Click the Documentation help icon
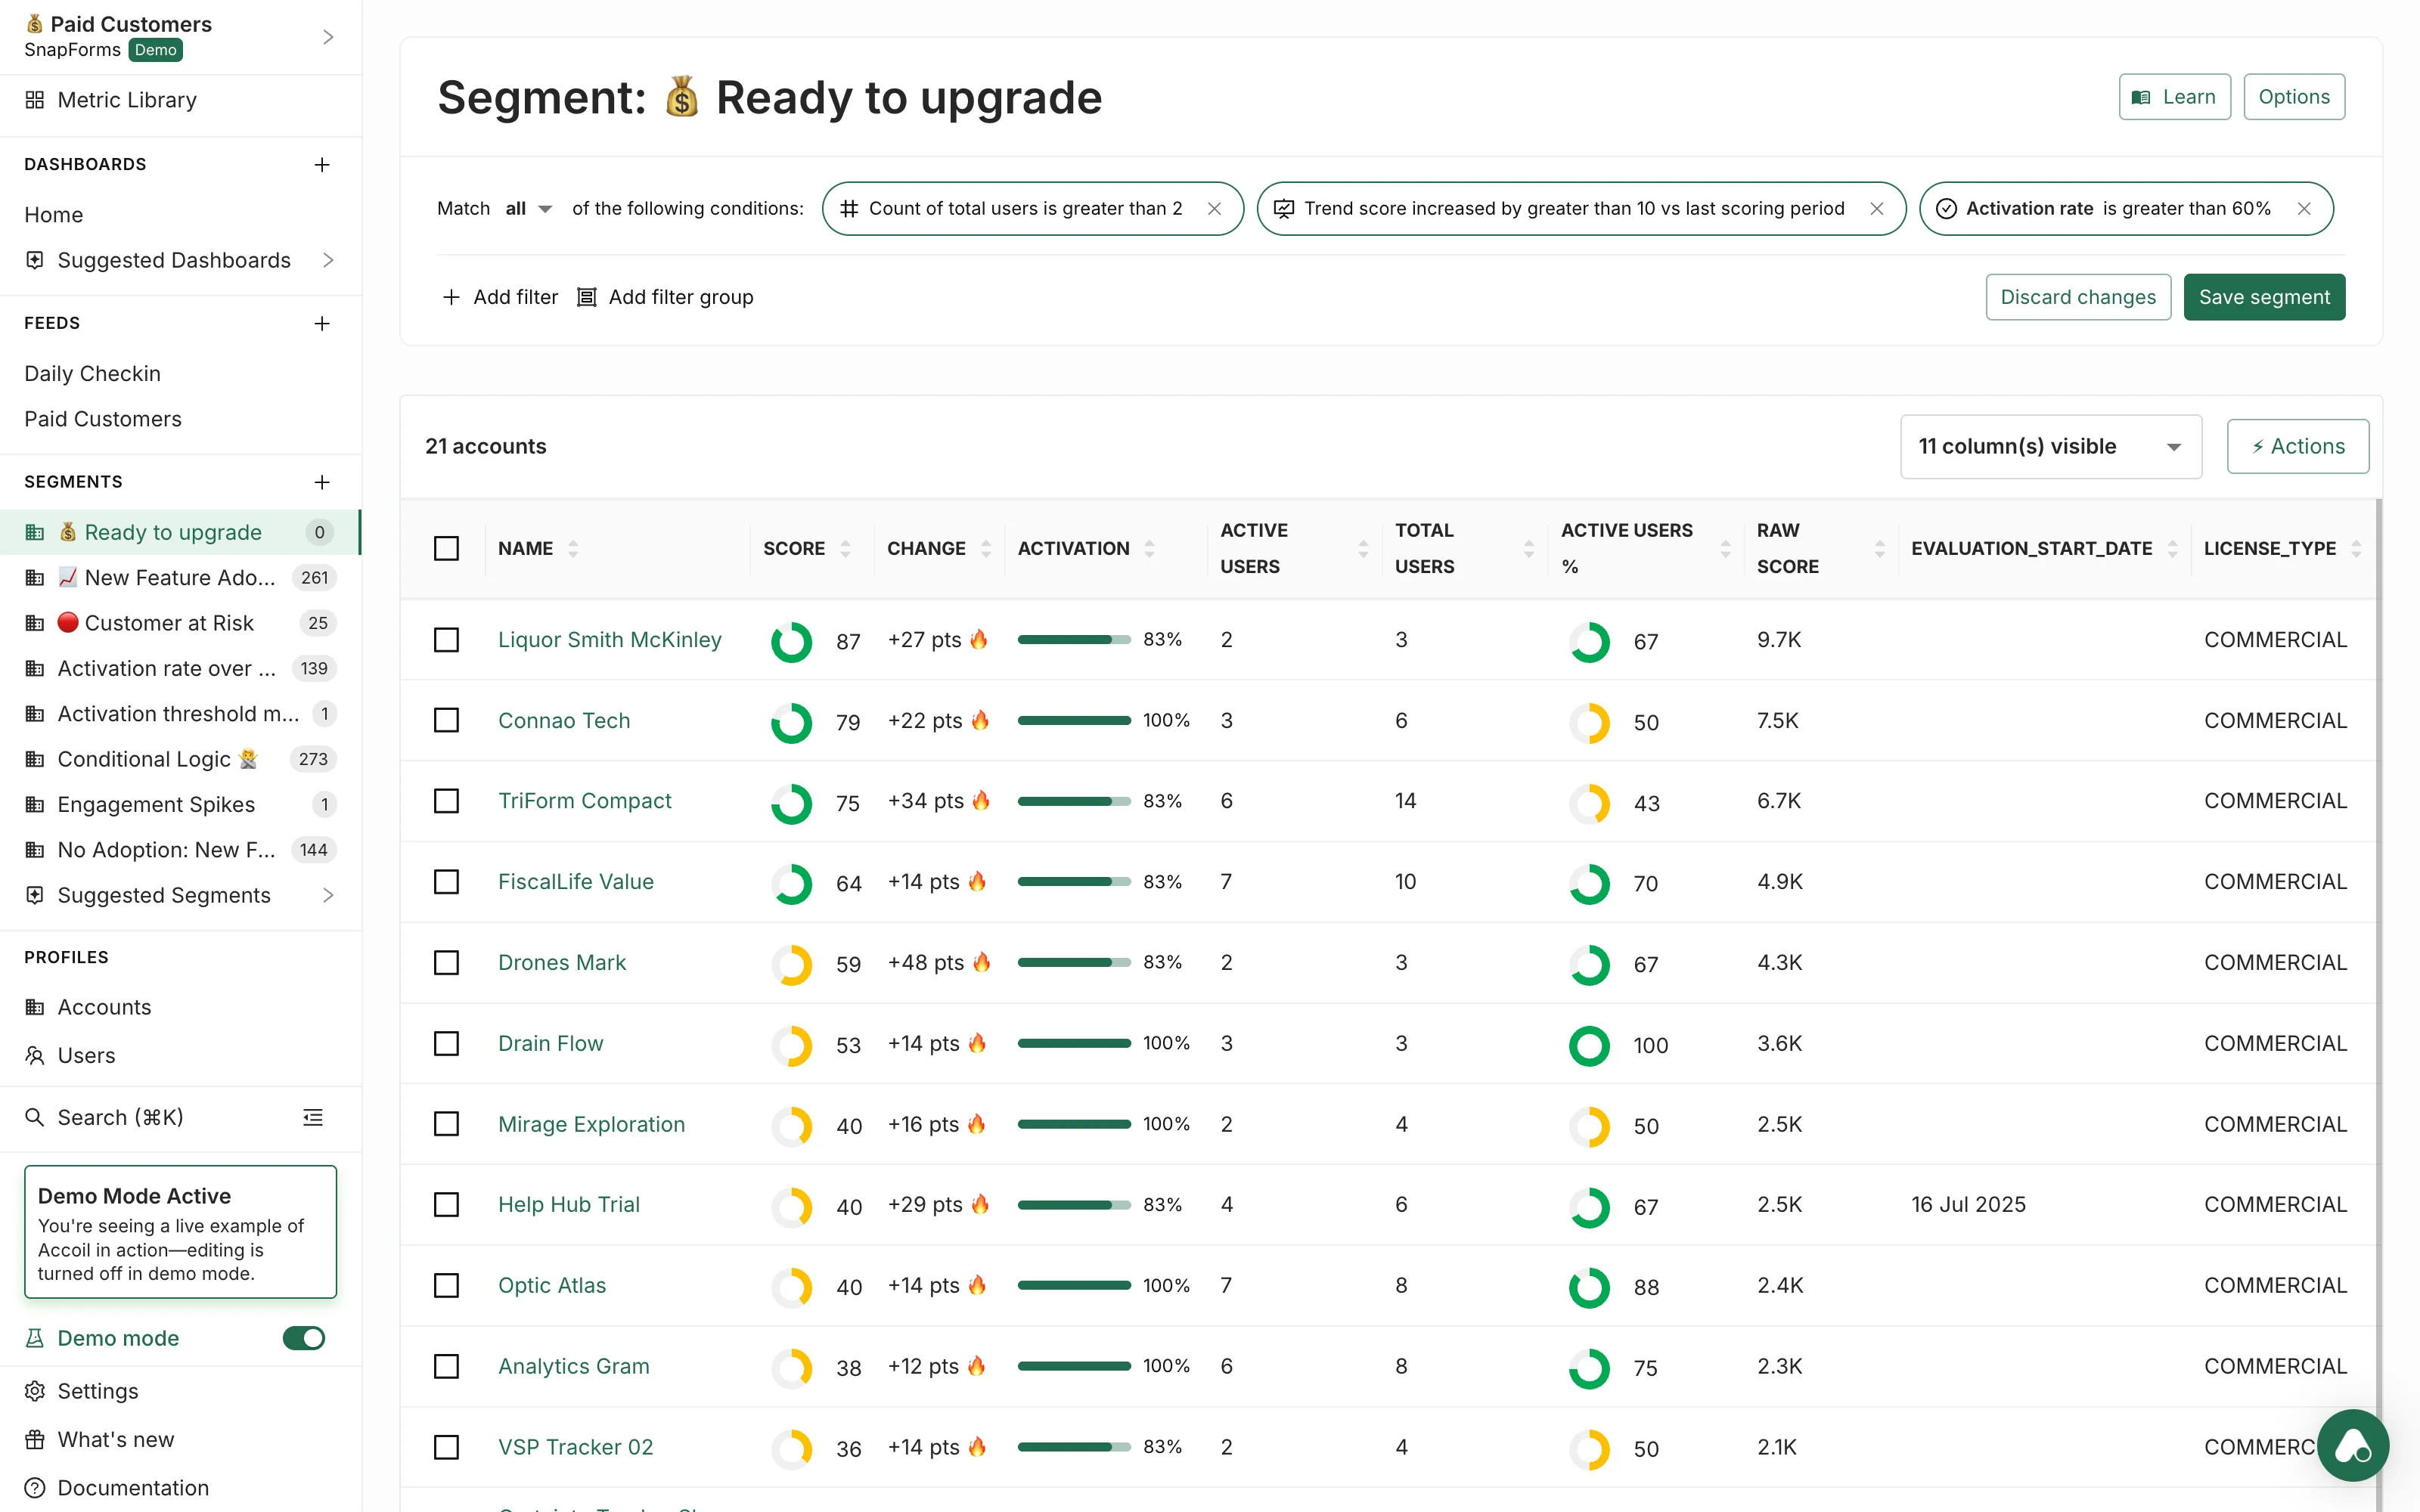 (x=35, y=1488)
